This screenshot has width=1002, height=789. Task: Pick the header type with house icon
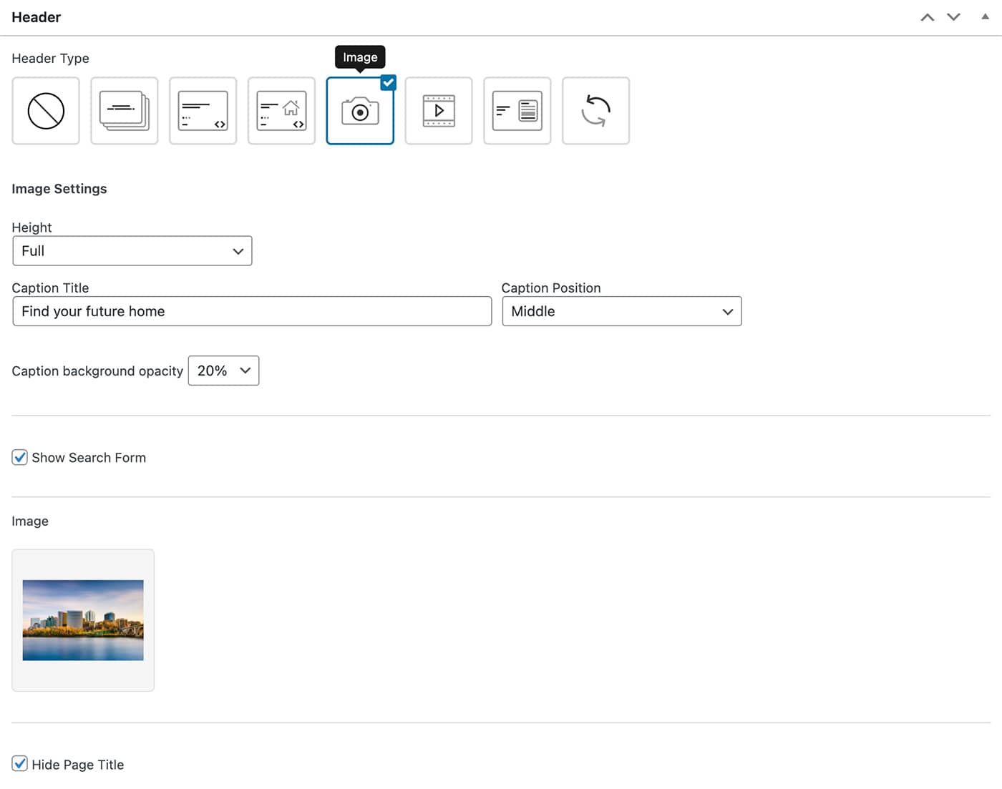(281, 111)
